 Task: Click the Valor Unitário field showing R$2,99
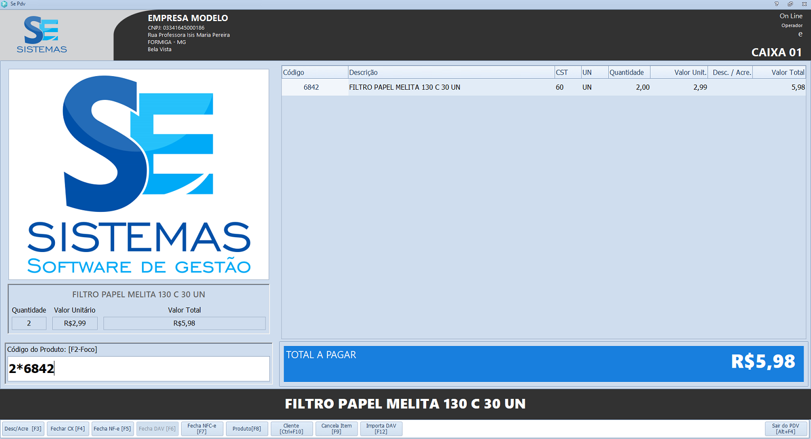click(75, 323)
